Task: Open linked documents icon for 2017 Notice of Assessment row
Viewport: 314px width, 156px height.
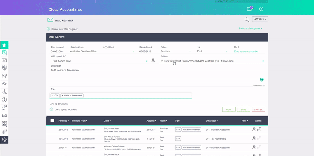Action: [259, 129]
